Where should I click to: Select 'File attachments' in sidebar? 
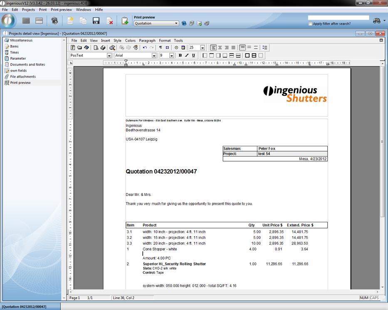tap(23, 76)
